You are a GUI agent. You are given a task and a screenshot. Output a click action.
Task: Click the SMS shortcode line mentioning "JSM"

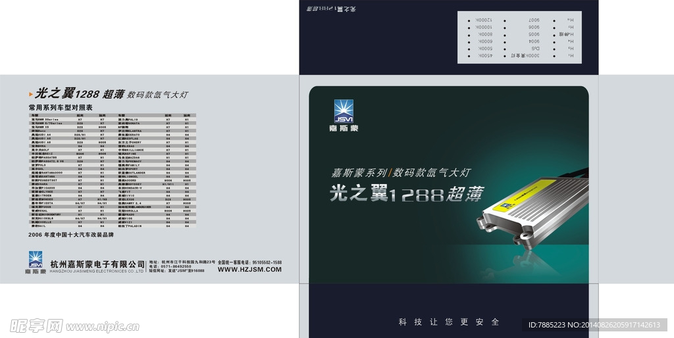point(176,271)
